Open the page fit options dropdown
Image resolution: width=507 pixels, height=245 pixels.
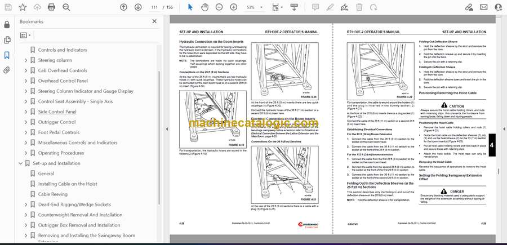pos(277,7)
